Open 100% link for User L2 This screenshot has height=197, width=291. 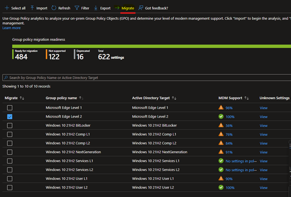click(230, 188)
